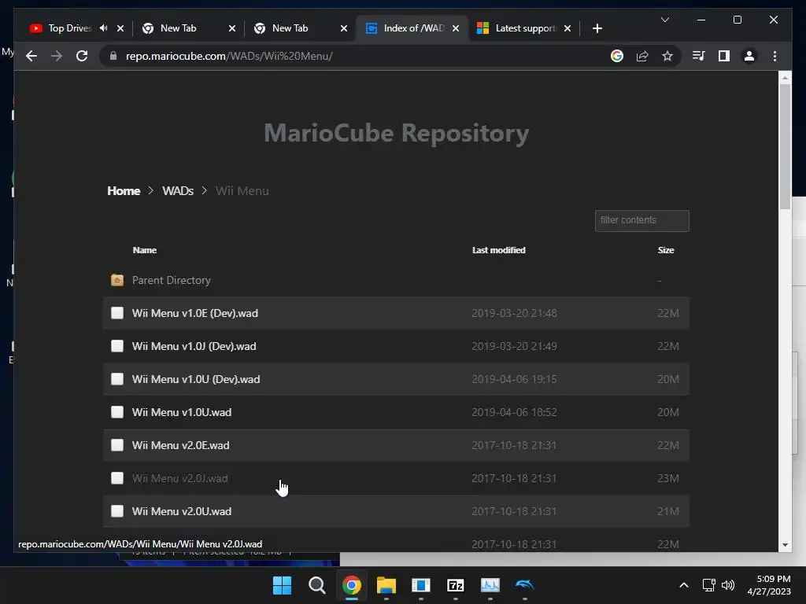The height and width of the screenshot is (604, 806).
Task: Open File Explorer from taskbar
Action: pyautogui.click(x=386, y=585)
